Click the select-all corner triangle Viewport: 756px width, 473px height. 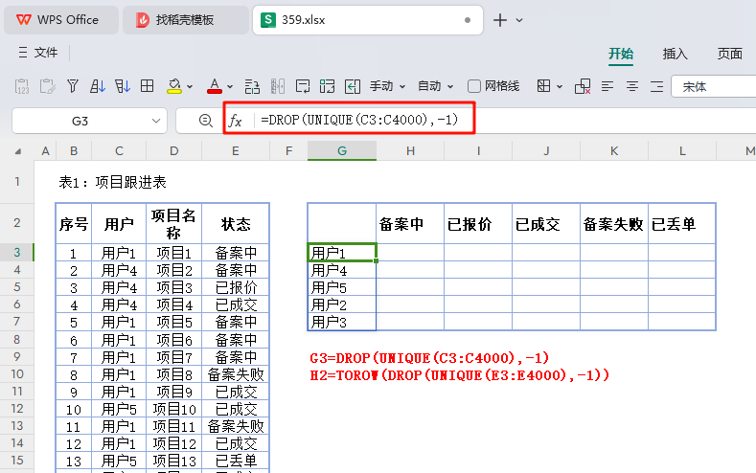(17, 151)
